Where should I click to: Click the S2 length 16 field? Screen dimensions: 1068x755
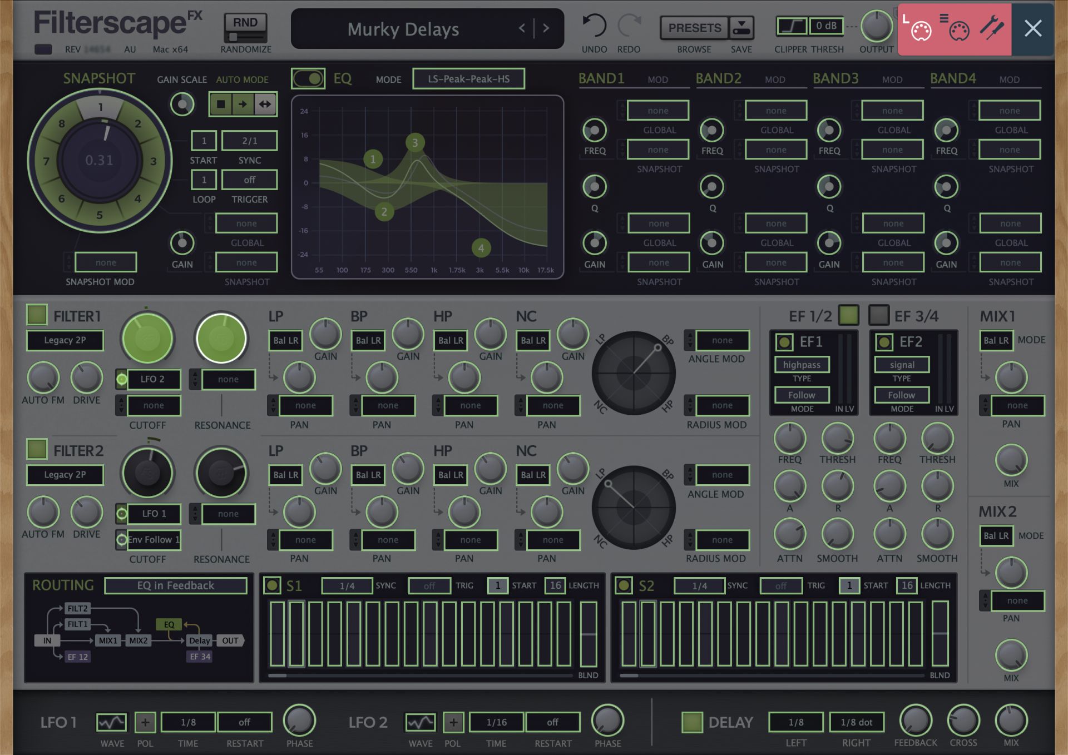907,585
